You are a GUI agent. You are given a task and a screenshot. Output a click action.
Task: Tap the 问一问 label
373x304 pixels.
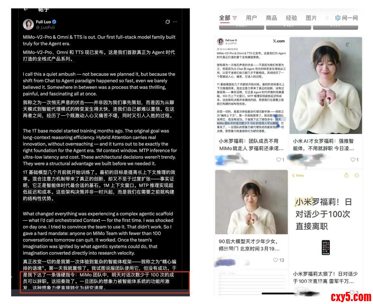click(350, 18)
